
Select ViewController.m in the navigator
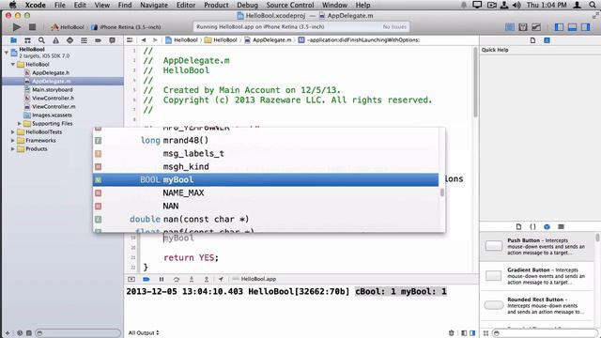pos(54,106)
